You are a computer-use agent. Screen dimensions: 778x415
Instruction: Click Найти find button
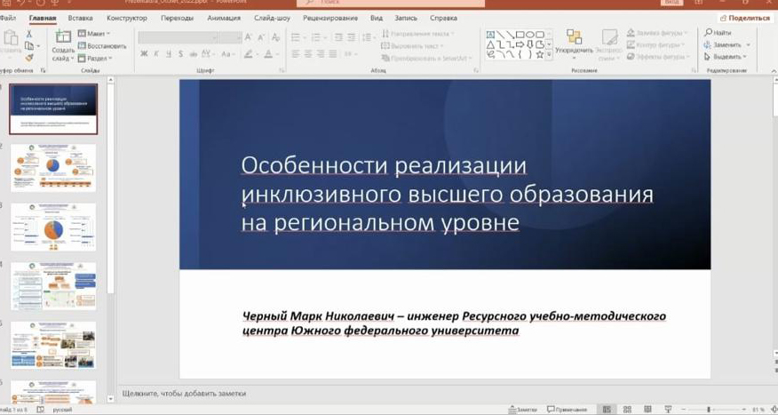click(718, 33)
